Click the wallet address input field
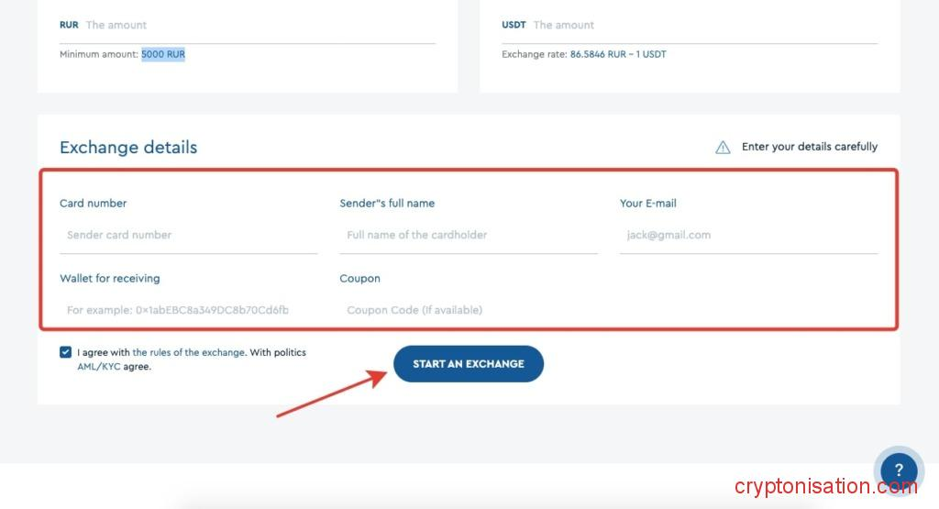 pyautogui.click(x=188, y=310)
